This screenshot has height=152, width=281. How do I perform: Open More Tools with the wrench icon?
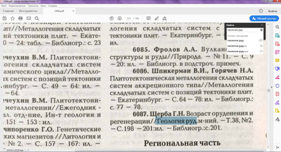point(277,119)
